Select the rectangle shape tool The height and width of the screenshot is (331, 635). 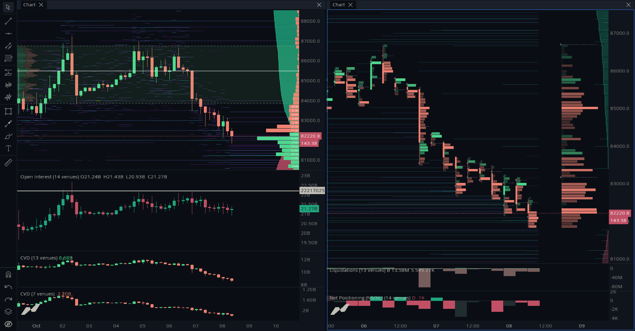coord(8,111)
